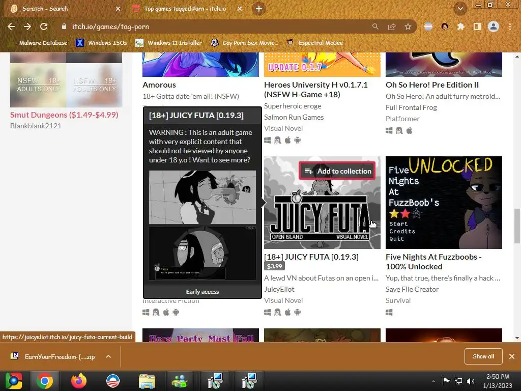Open the two-people messenger taskbar icon
521x391 pixels.
[180, 381]
